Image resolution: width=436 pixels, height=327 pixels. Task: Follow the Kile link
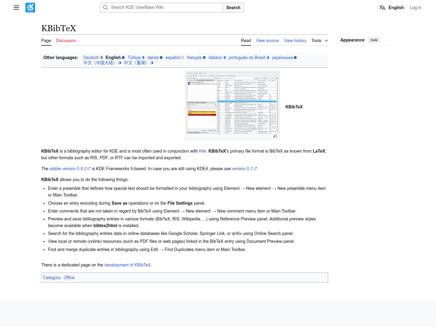203,151
